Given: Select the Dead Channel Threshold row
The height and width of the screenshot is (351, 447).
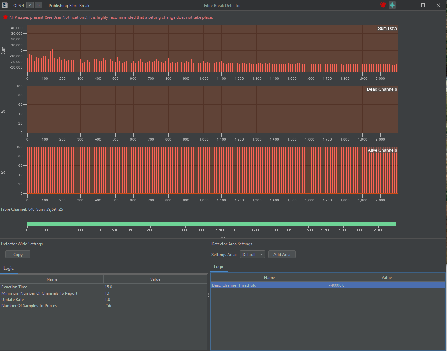Looking at the screenshot, I should pos(269,285).
